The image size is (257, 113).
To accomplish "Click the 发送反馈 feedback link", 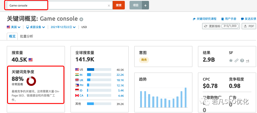I will 248,19.
